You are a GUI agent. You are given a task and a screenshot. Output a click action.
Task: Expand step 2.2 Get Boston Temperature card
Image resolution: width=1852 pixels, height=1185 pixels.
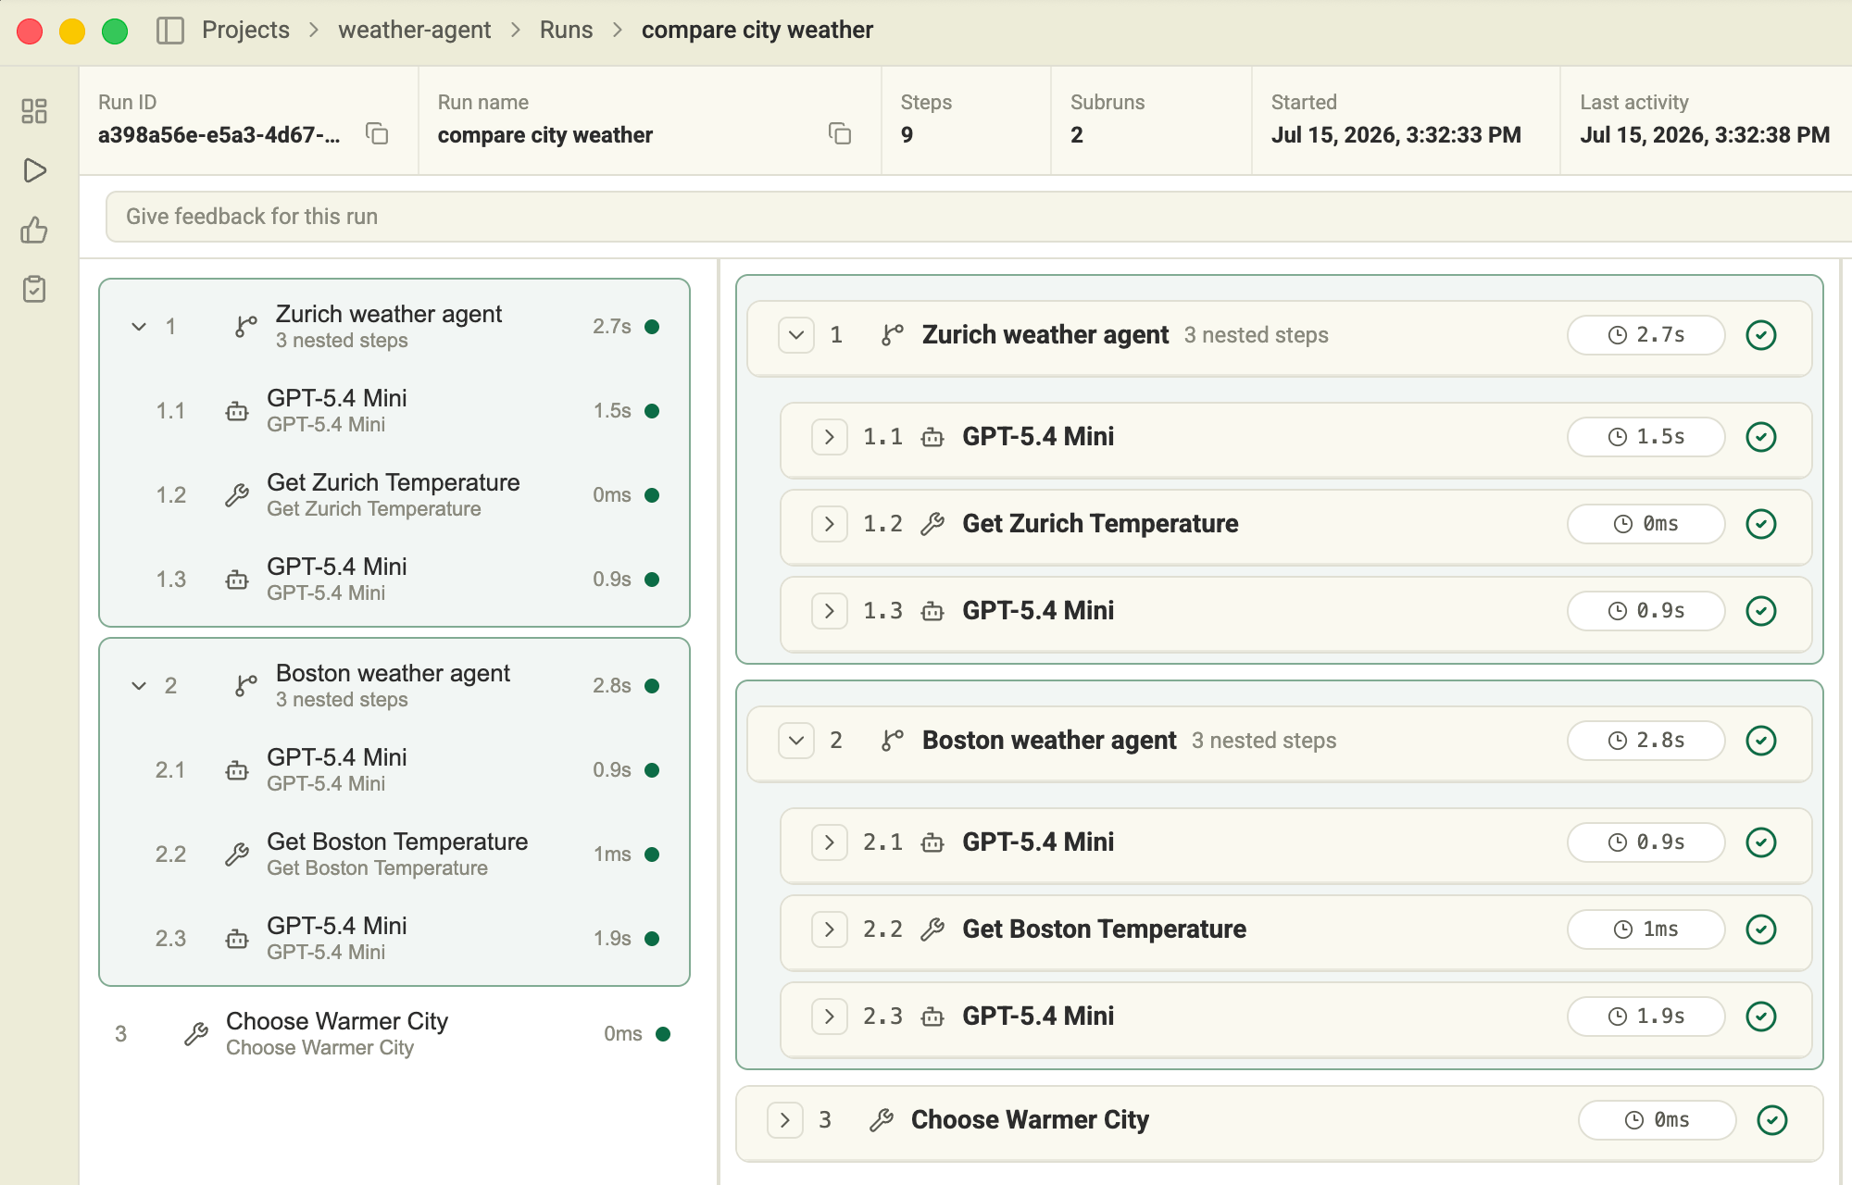(830, 929)
